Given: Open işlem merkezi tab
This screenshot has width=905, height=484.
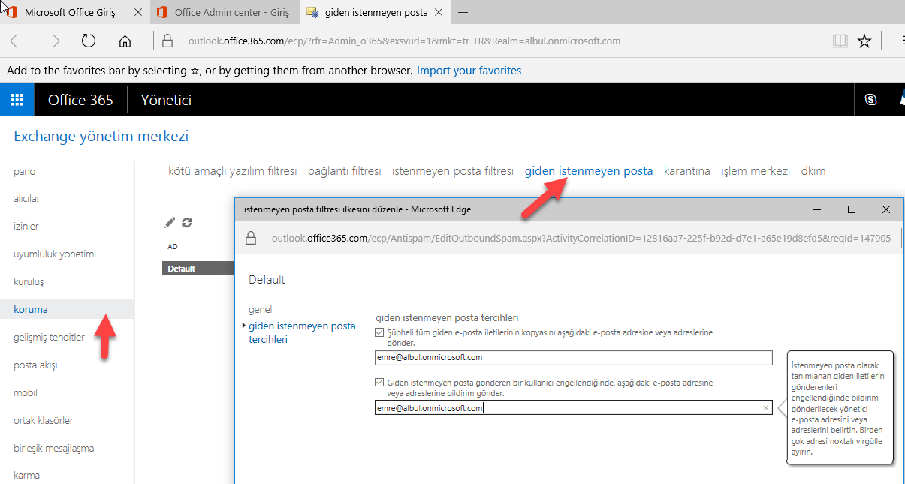Looking at the screenshot, I should [x=756, y=171].
